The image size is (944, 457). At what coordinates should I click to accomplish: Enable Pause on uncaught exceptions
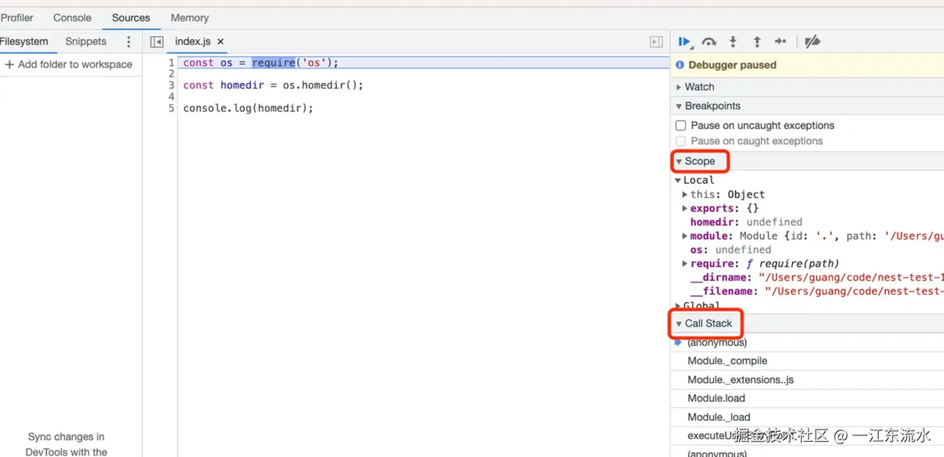(681, 126)
